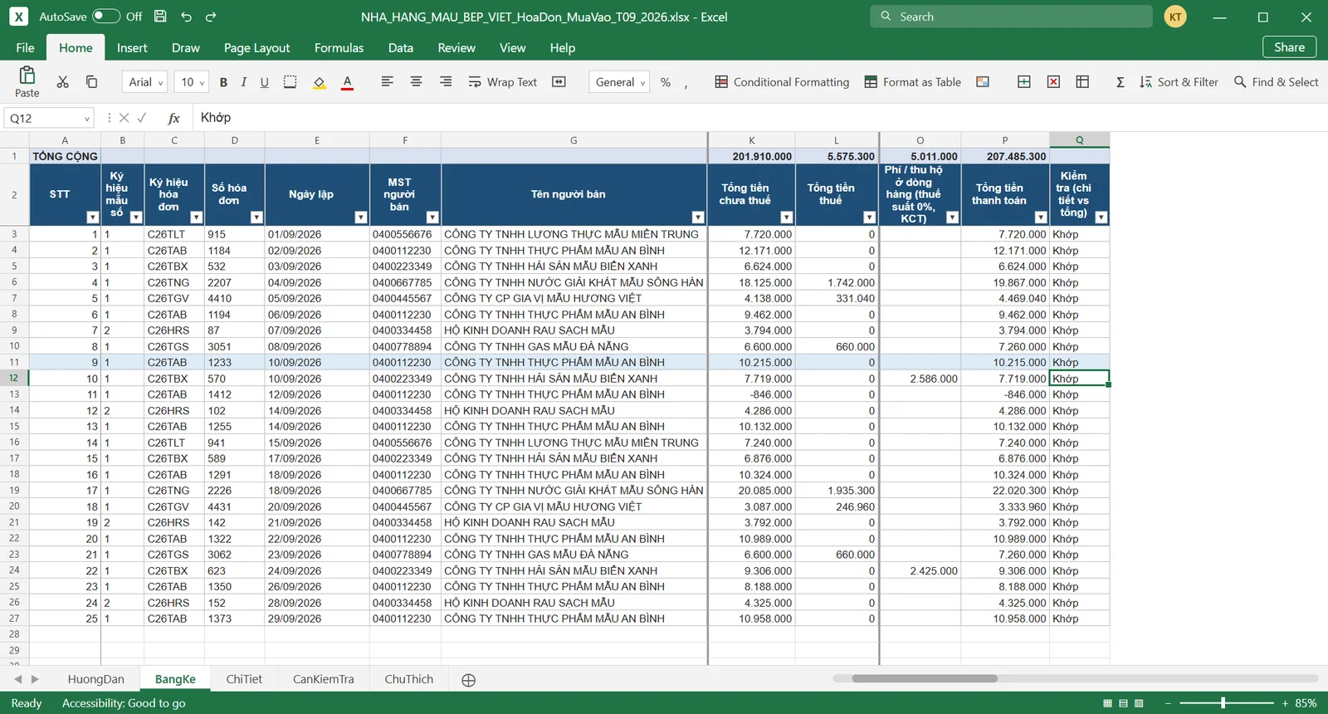The height and width of the screenshot is (714, 1328).
Task: Click the AutoSum sigma icon
Action: click(1120, 82)
